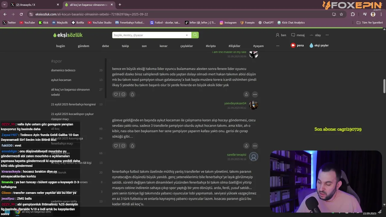The height and width of the screenshot is (217, 386).
Task: Click the green search button
Action: click(195, 35)
